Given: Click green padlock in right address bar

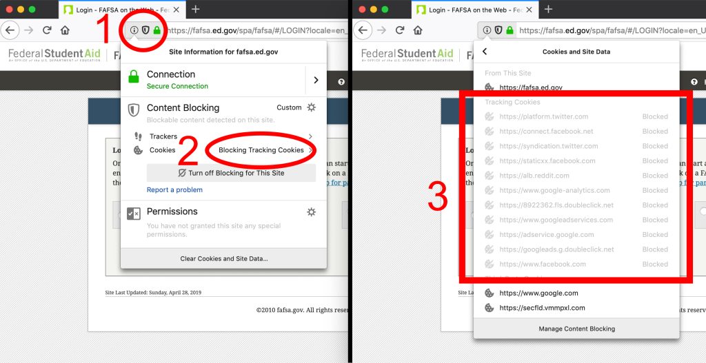Looking at the screenshot, I should coord(510,30).
